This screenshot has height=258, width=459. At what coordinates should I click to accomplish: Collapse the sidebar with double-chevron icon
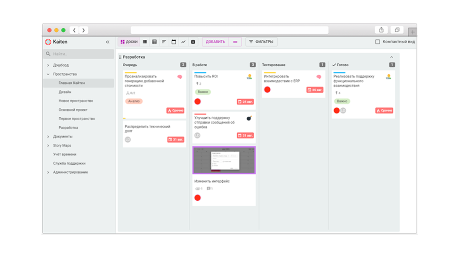coord(108,42)
